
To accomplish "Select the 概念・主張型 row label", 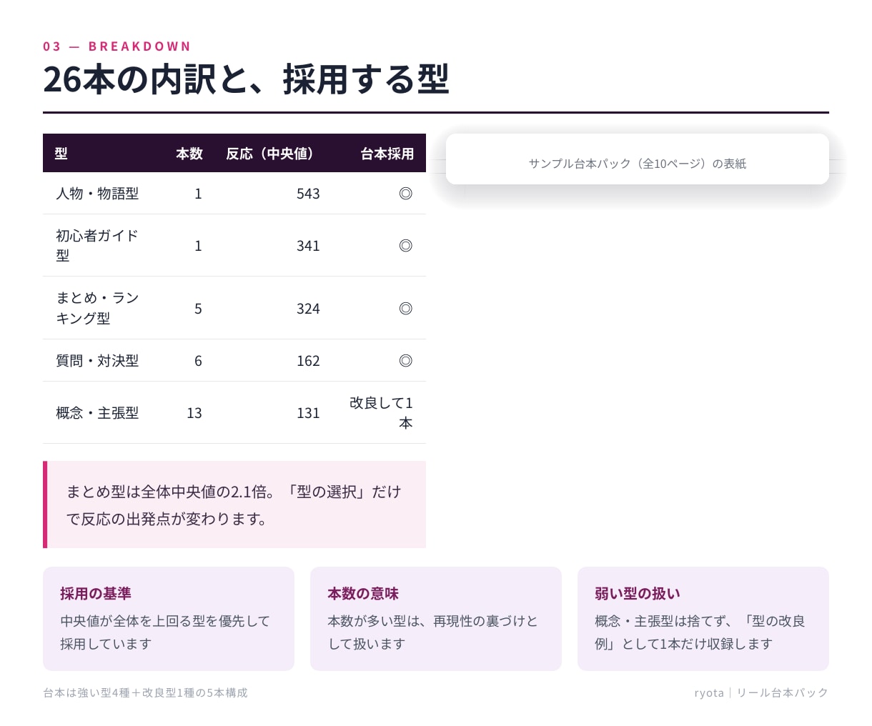I will point(97,413).
